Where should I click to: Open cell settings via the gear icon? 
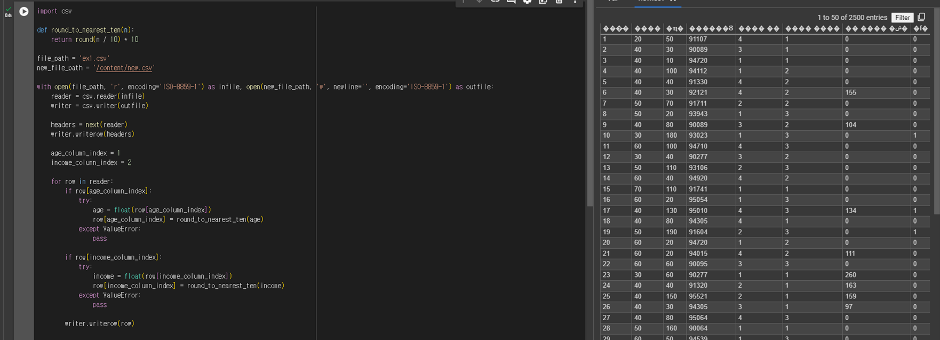click(x=527, y=2)
